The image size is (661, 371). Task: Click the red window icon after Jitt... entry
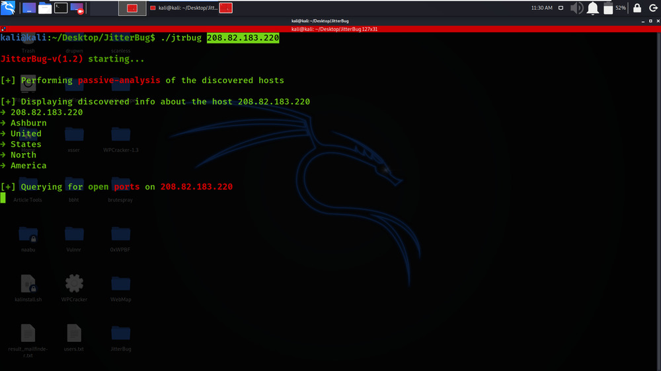point(226,8)
